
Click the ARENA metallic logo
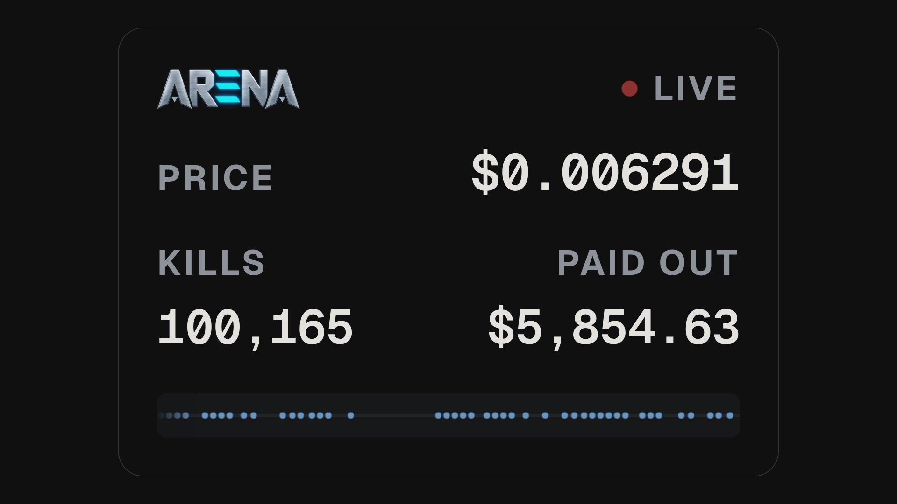[228, 89]
